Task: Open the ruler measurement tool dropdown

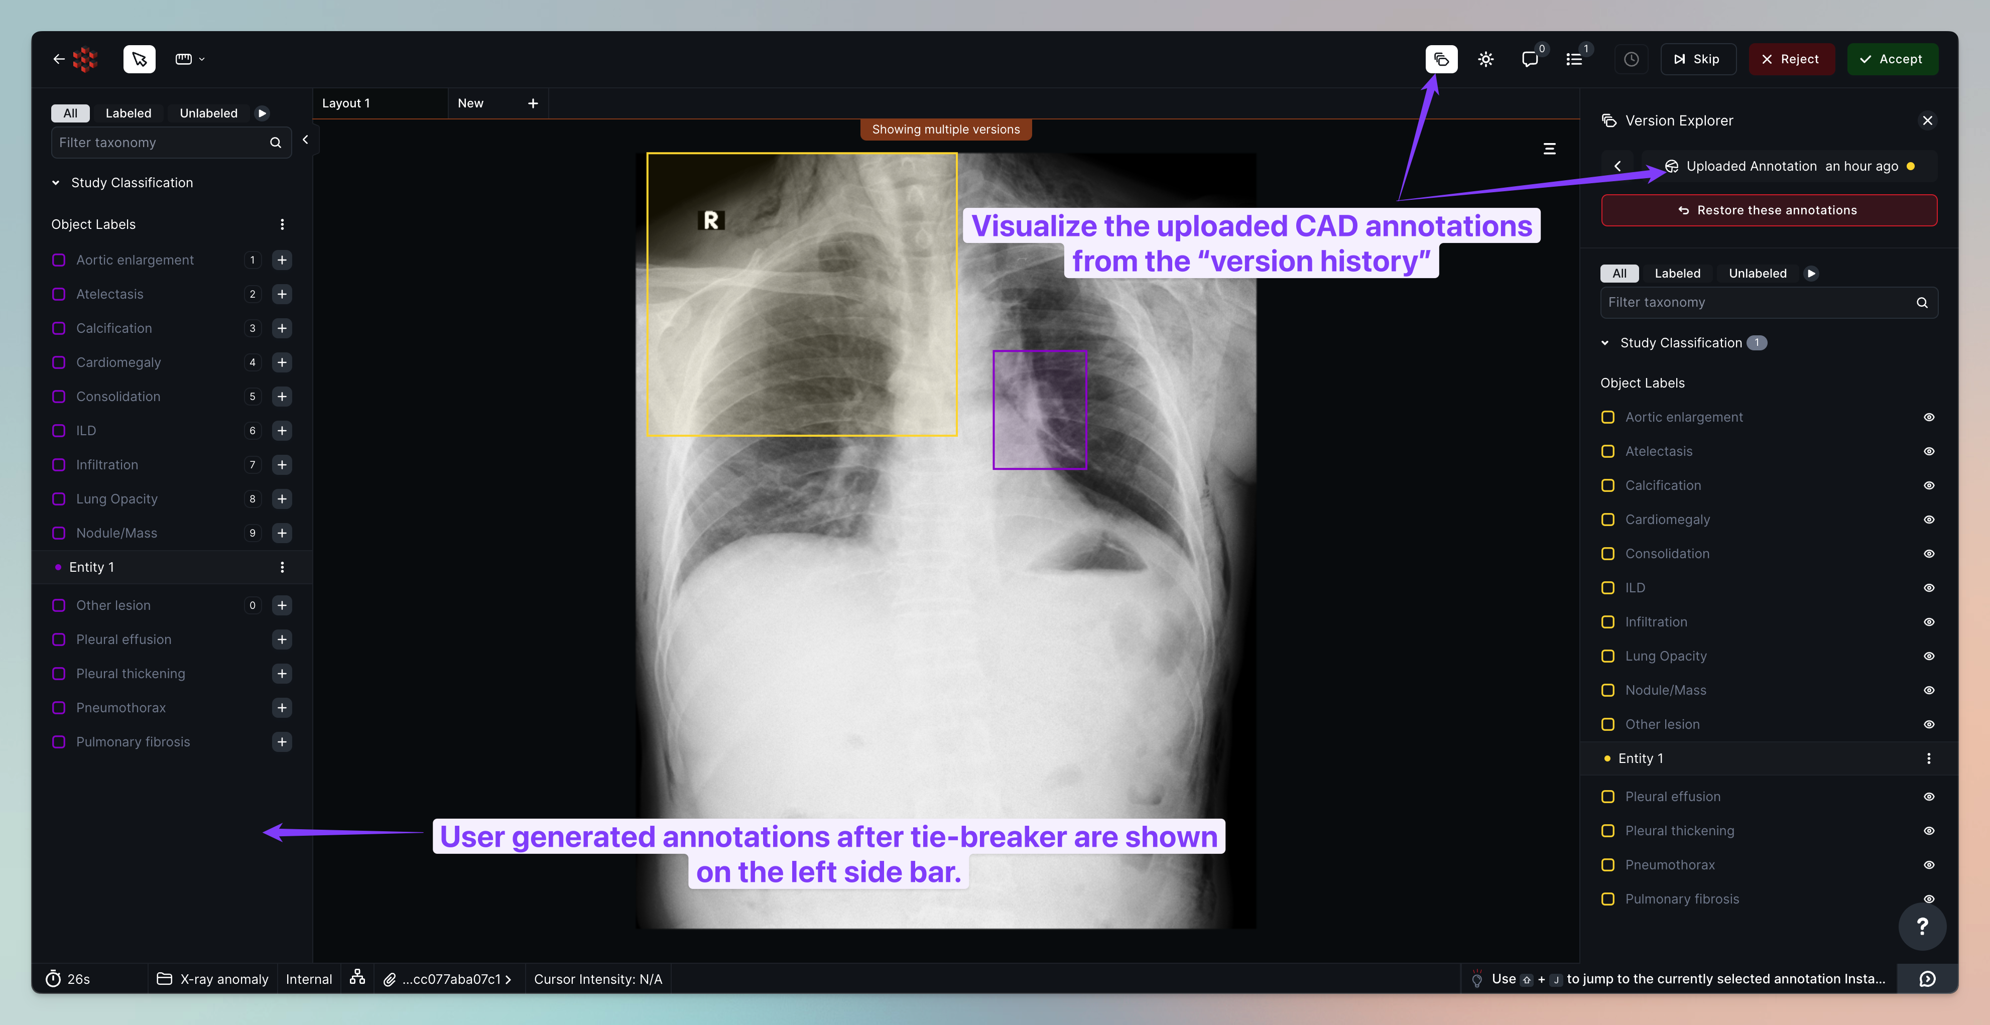Action: coord(190,59)
